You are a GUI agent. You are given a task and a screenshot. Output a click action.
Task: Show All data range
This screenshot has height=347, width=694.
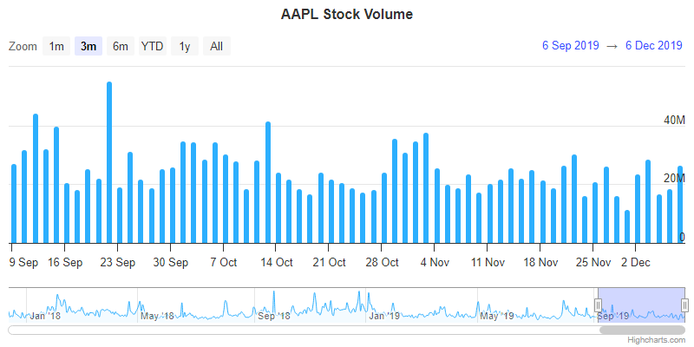[216, 46]
